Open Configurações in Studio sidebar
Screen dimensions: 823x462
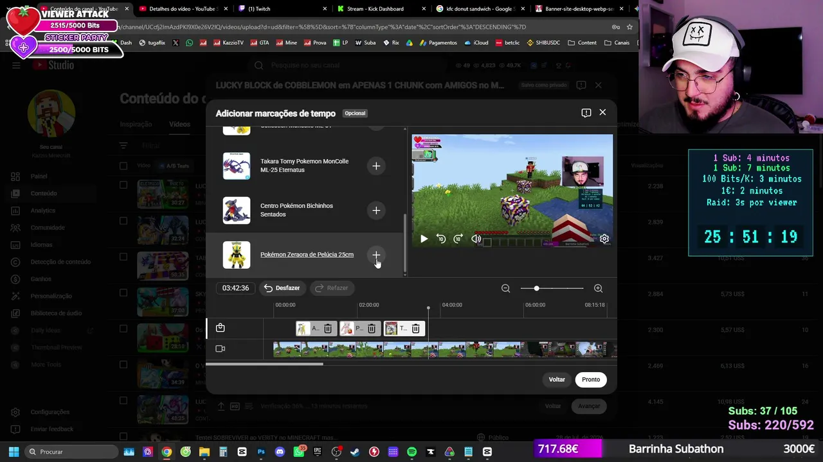click(50, 412)
